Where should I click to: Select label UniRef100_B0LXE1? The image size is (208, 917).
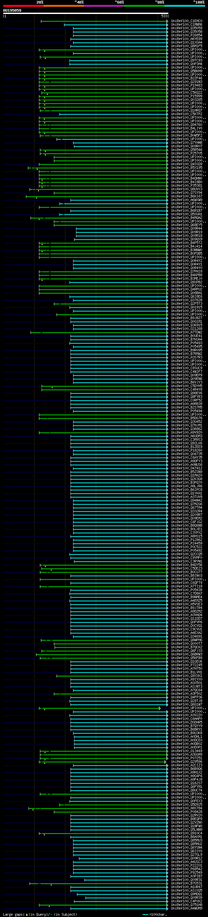[x=186, y=529]
